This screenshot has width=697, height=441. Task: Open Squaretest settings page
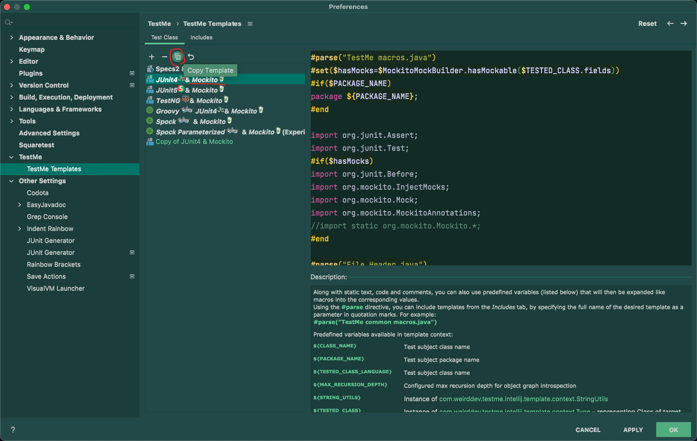pos(36,145)
